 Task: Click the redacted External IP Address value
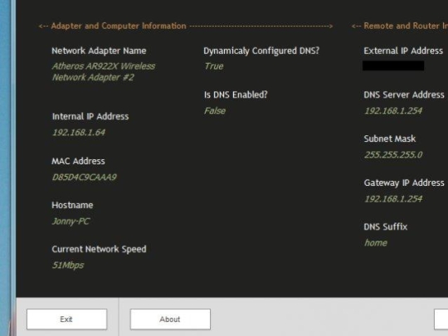(393, 66)
